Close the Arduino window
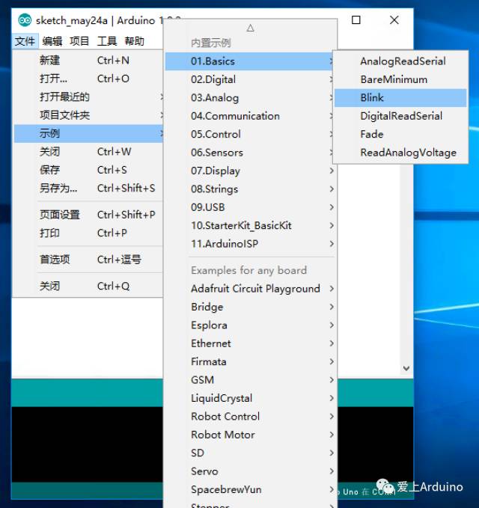 pos(394,20)
